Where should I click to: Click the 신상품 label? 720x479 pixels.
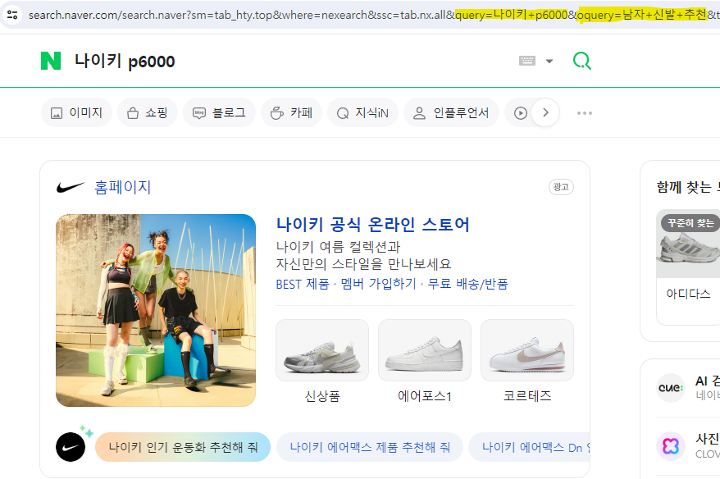point(322,396)
